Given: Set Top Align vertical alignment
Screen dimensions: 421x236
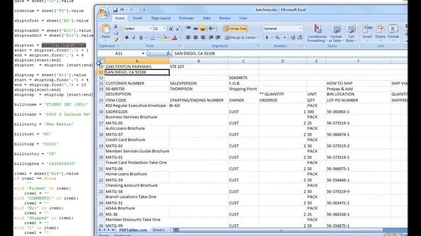Looking at the screenshot, I should (x=189, y=28).
